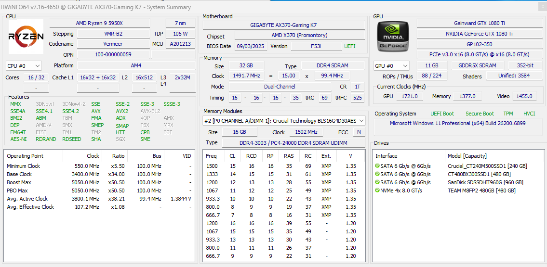The height and width of the screenshot is (267, 547).
Task: Open the GPU #0 selector dropdown
Action: point(391,66)
